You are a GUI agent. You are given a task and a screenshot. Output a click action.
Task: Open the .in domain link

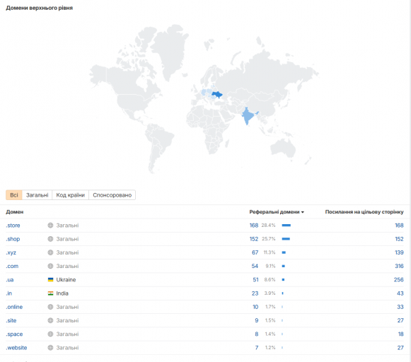point(9,293)
